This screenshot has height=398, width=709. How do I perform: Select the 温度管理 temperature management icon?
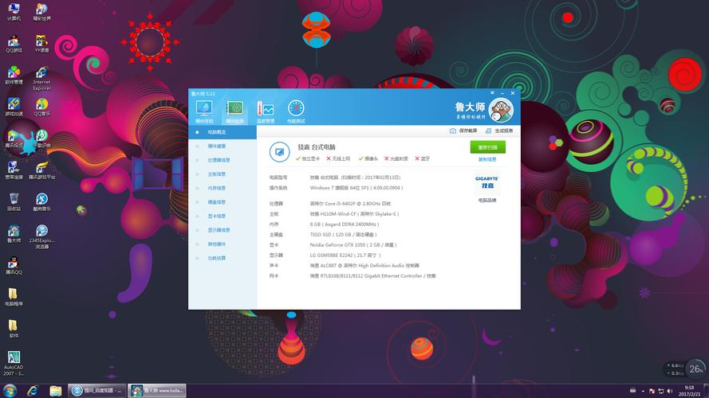[265, 110]
